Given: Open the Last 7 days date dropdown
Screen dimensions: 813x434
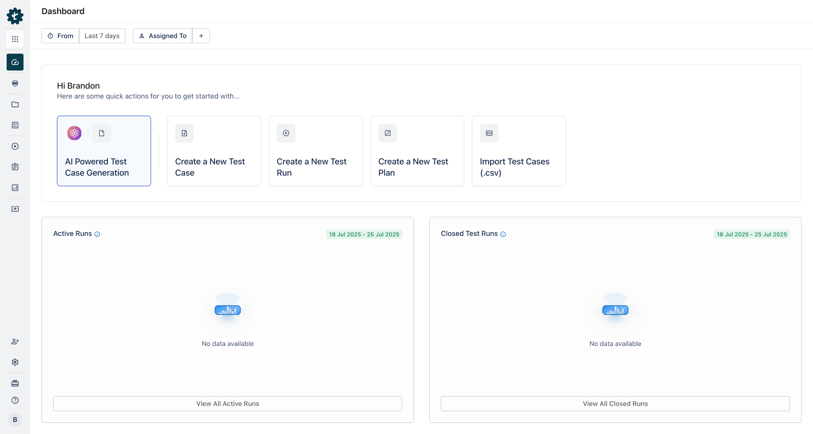Looking at the screenshot, I should point(102,36).
